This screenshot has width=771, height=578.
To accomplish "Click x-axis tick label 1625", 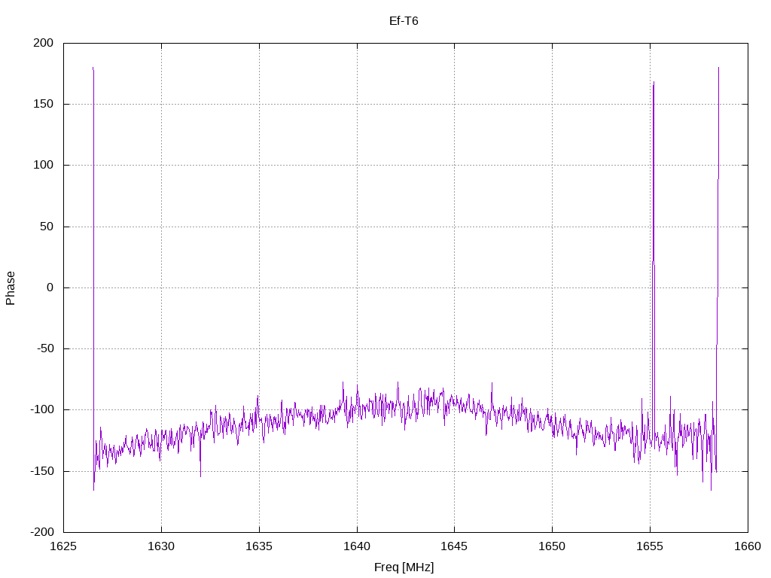I will point(63,546).
